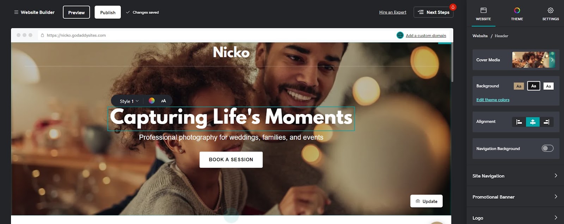Toggle the Navigation Background switch
564x224 pixels.
point(547,148)
